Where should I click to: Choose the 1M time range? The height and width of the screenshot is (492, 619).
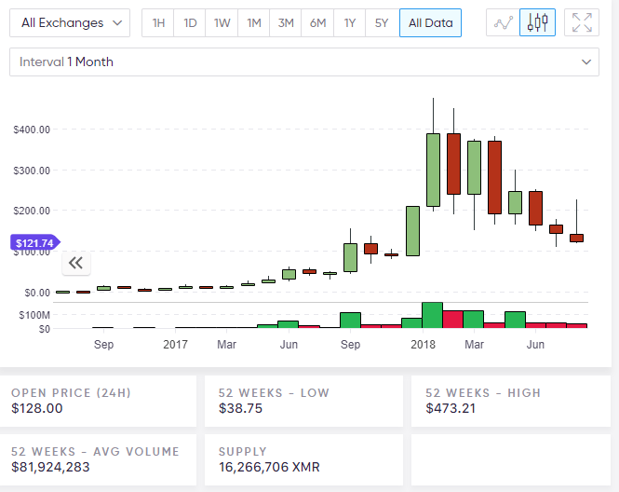[254, 23]
